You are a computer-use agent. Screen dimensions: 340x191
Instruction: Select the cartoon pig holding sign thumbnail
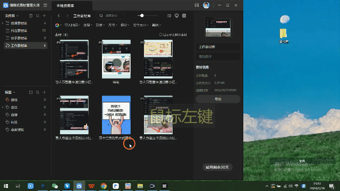[x=116, y=115]
